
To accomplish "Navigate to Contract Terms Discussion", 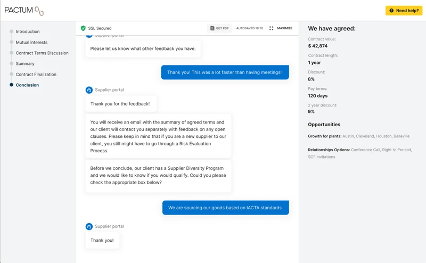I will tap(42, 53).
